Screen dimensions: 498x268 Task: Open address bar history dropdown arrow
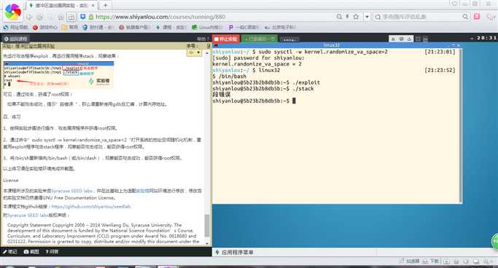coord(367,17)
